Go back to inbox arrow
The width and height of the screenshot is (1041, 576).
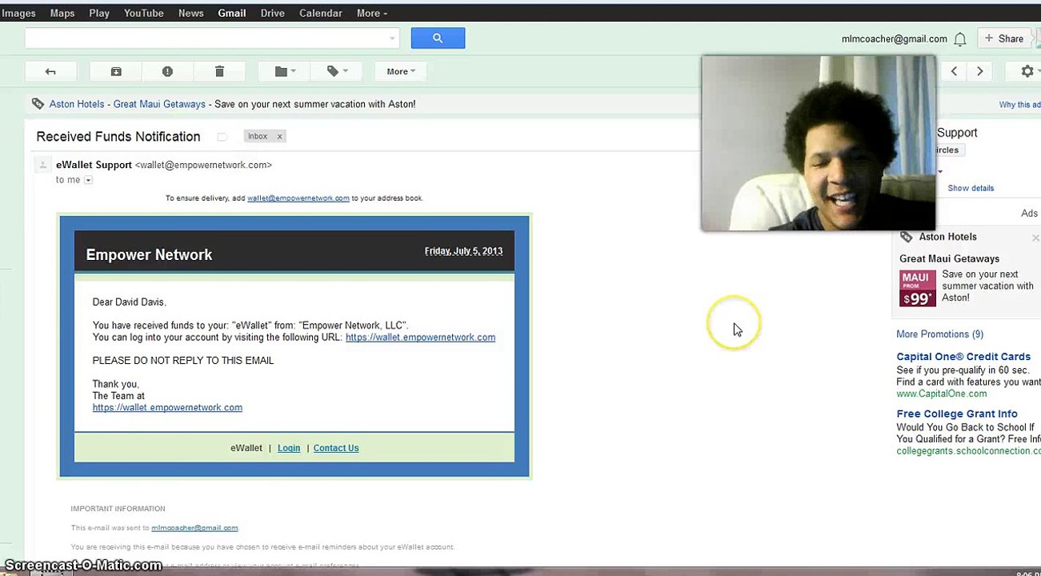(50, 71)
